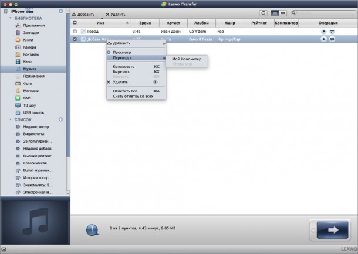Sort by Имя column

tap(101, 23)
